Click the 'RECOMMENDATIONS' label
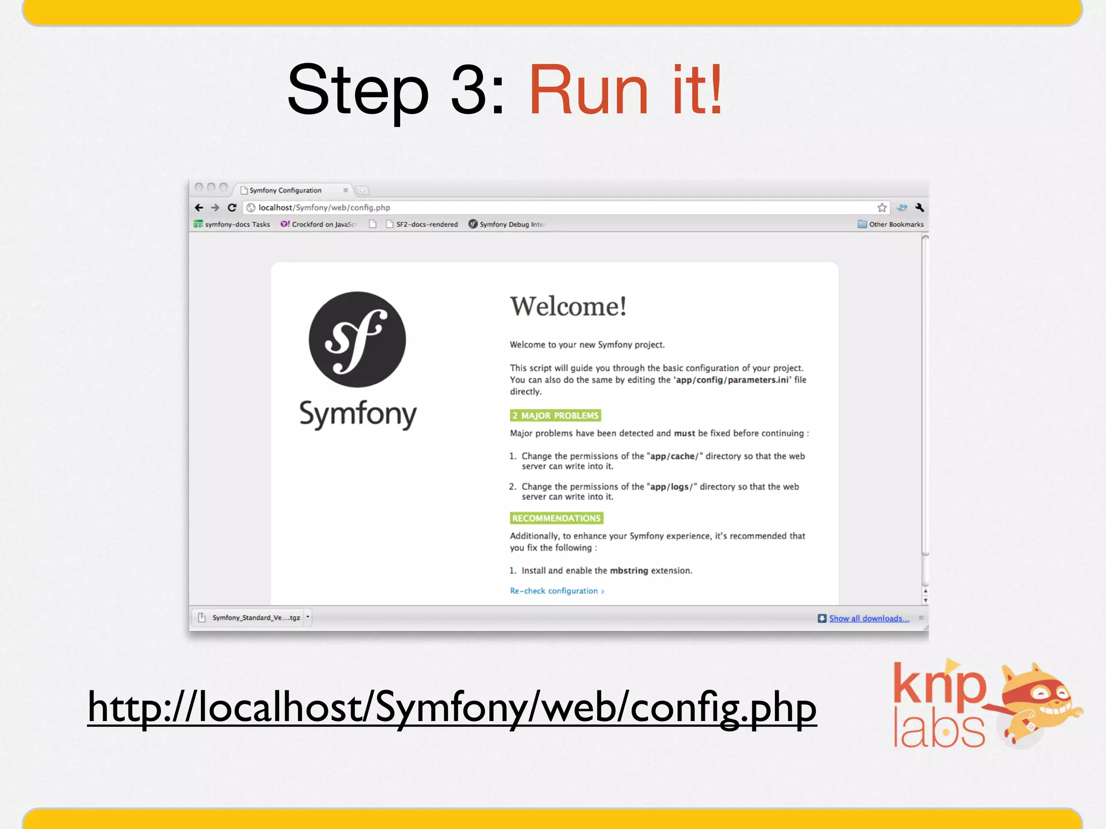The width and height of the screenshot is (1106, 829). click(x=556, y=518)
